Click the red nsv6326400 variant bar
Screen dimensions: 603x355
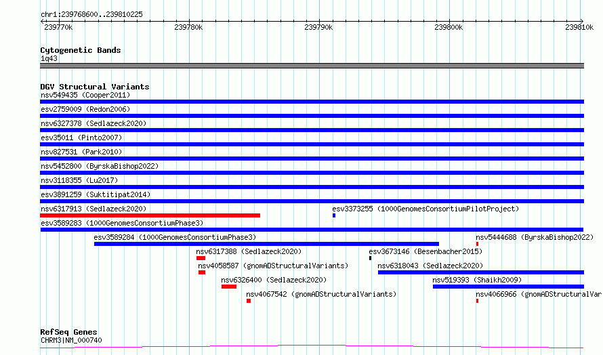click(229, 287)
